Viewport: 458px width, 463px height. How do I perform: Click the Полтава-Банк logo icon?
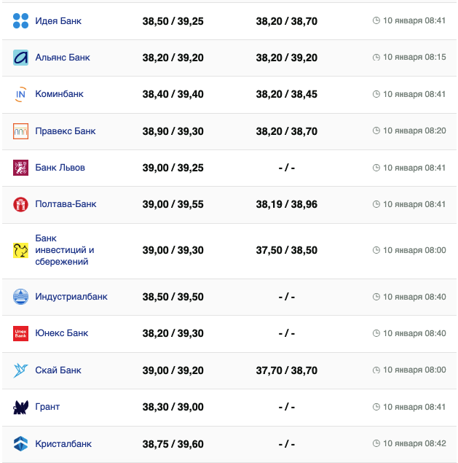click(20, 204)
